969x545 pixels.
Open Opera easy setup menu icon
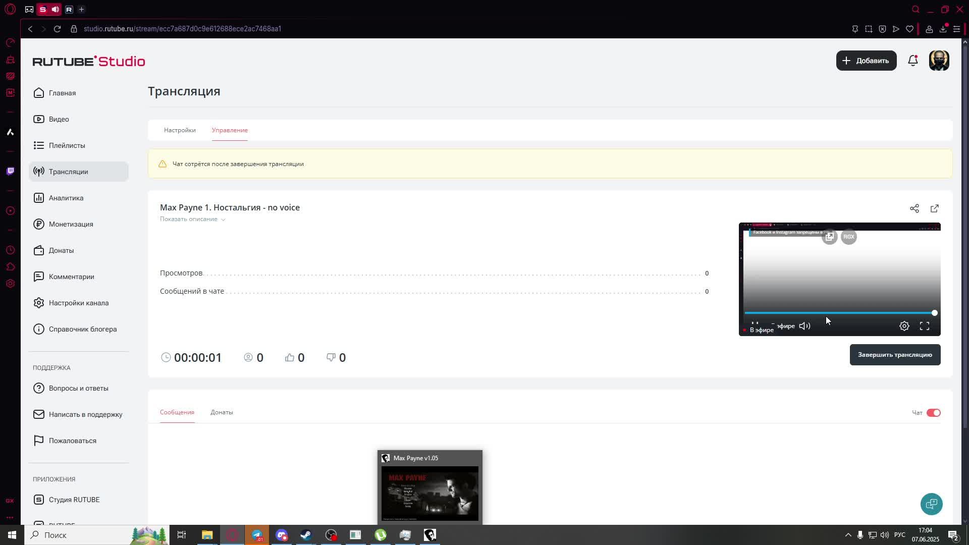point(956,29)
